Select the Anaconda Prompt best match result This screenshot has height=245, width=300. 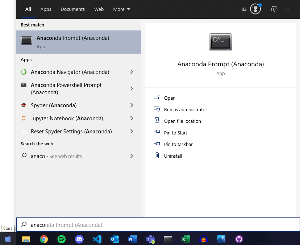[x=79, y=42]
